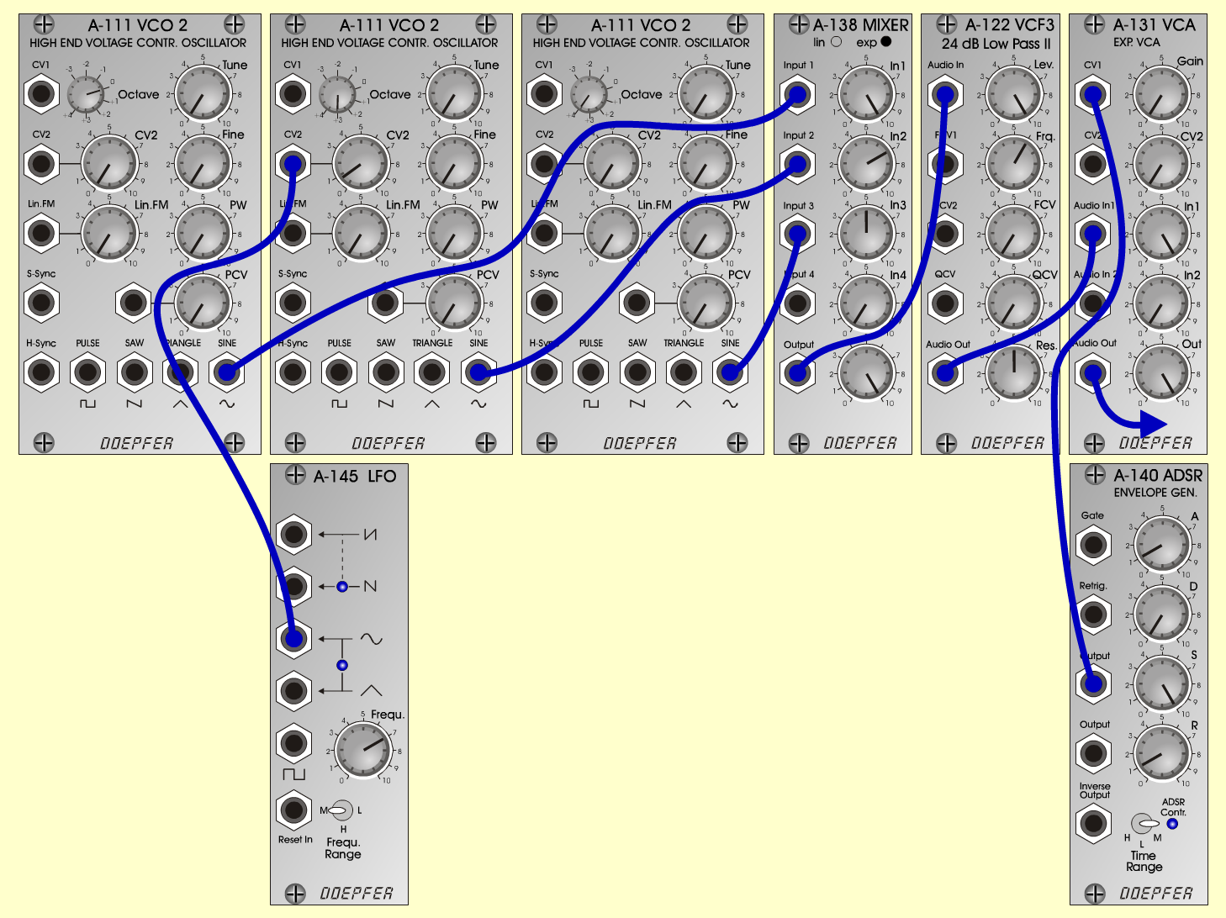This screenshot has width=1226, height=918.
Task: Adjust the Gain knob on A-131 VCA
Action: (x=1161, y=94)
